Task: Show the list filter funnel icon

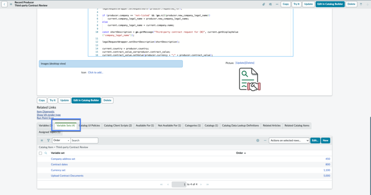Action: coord(48,140)
